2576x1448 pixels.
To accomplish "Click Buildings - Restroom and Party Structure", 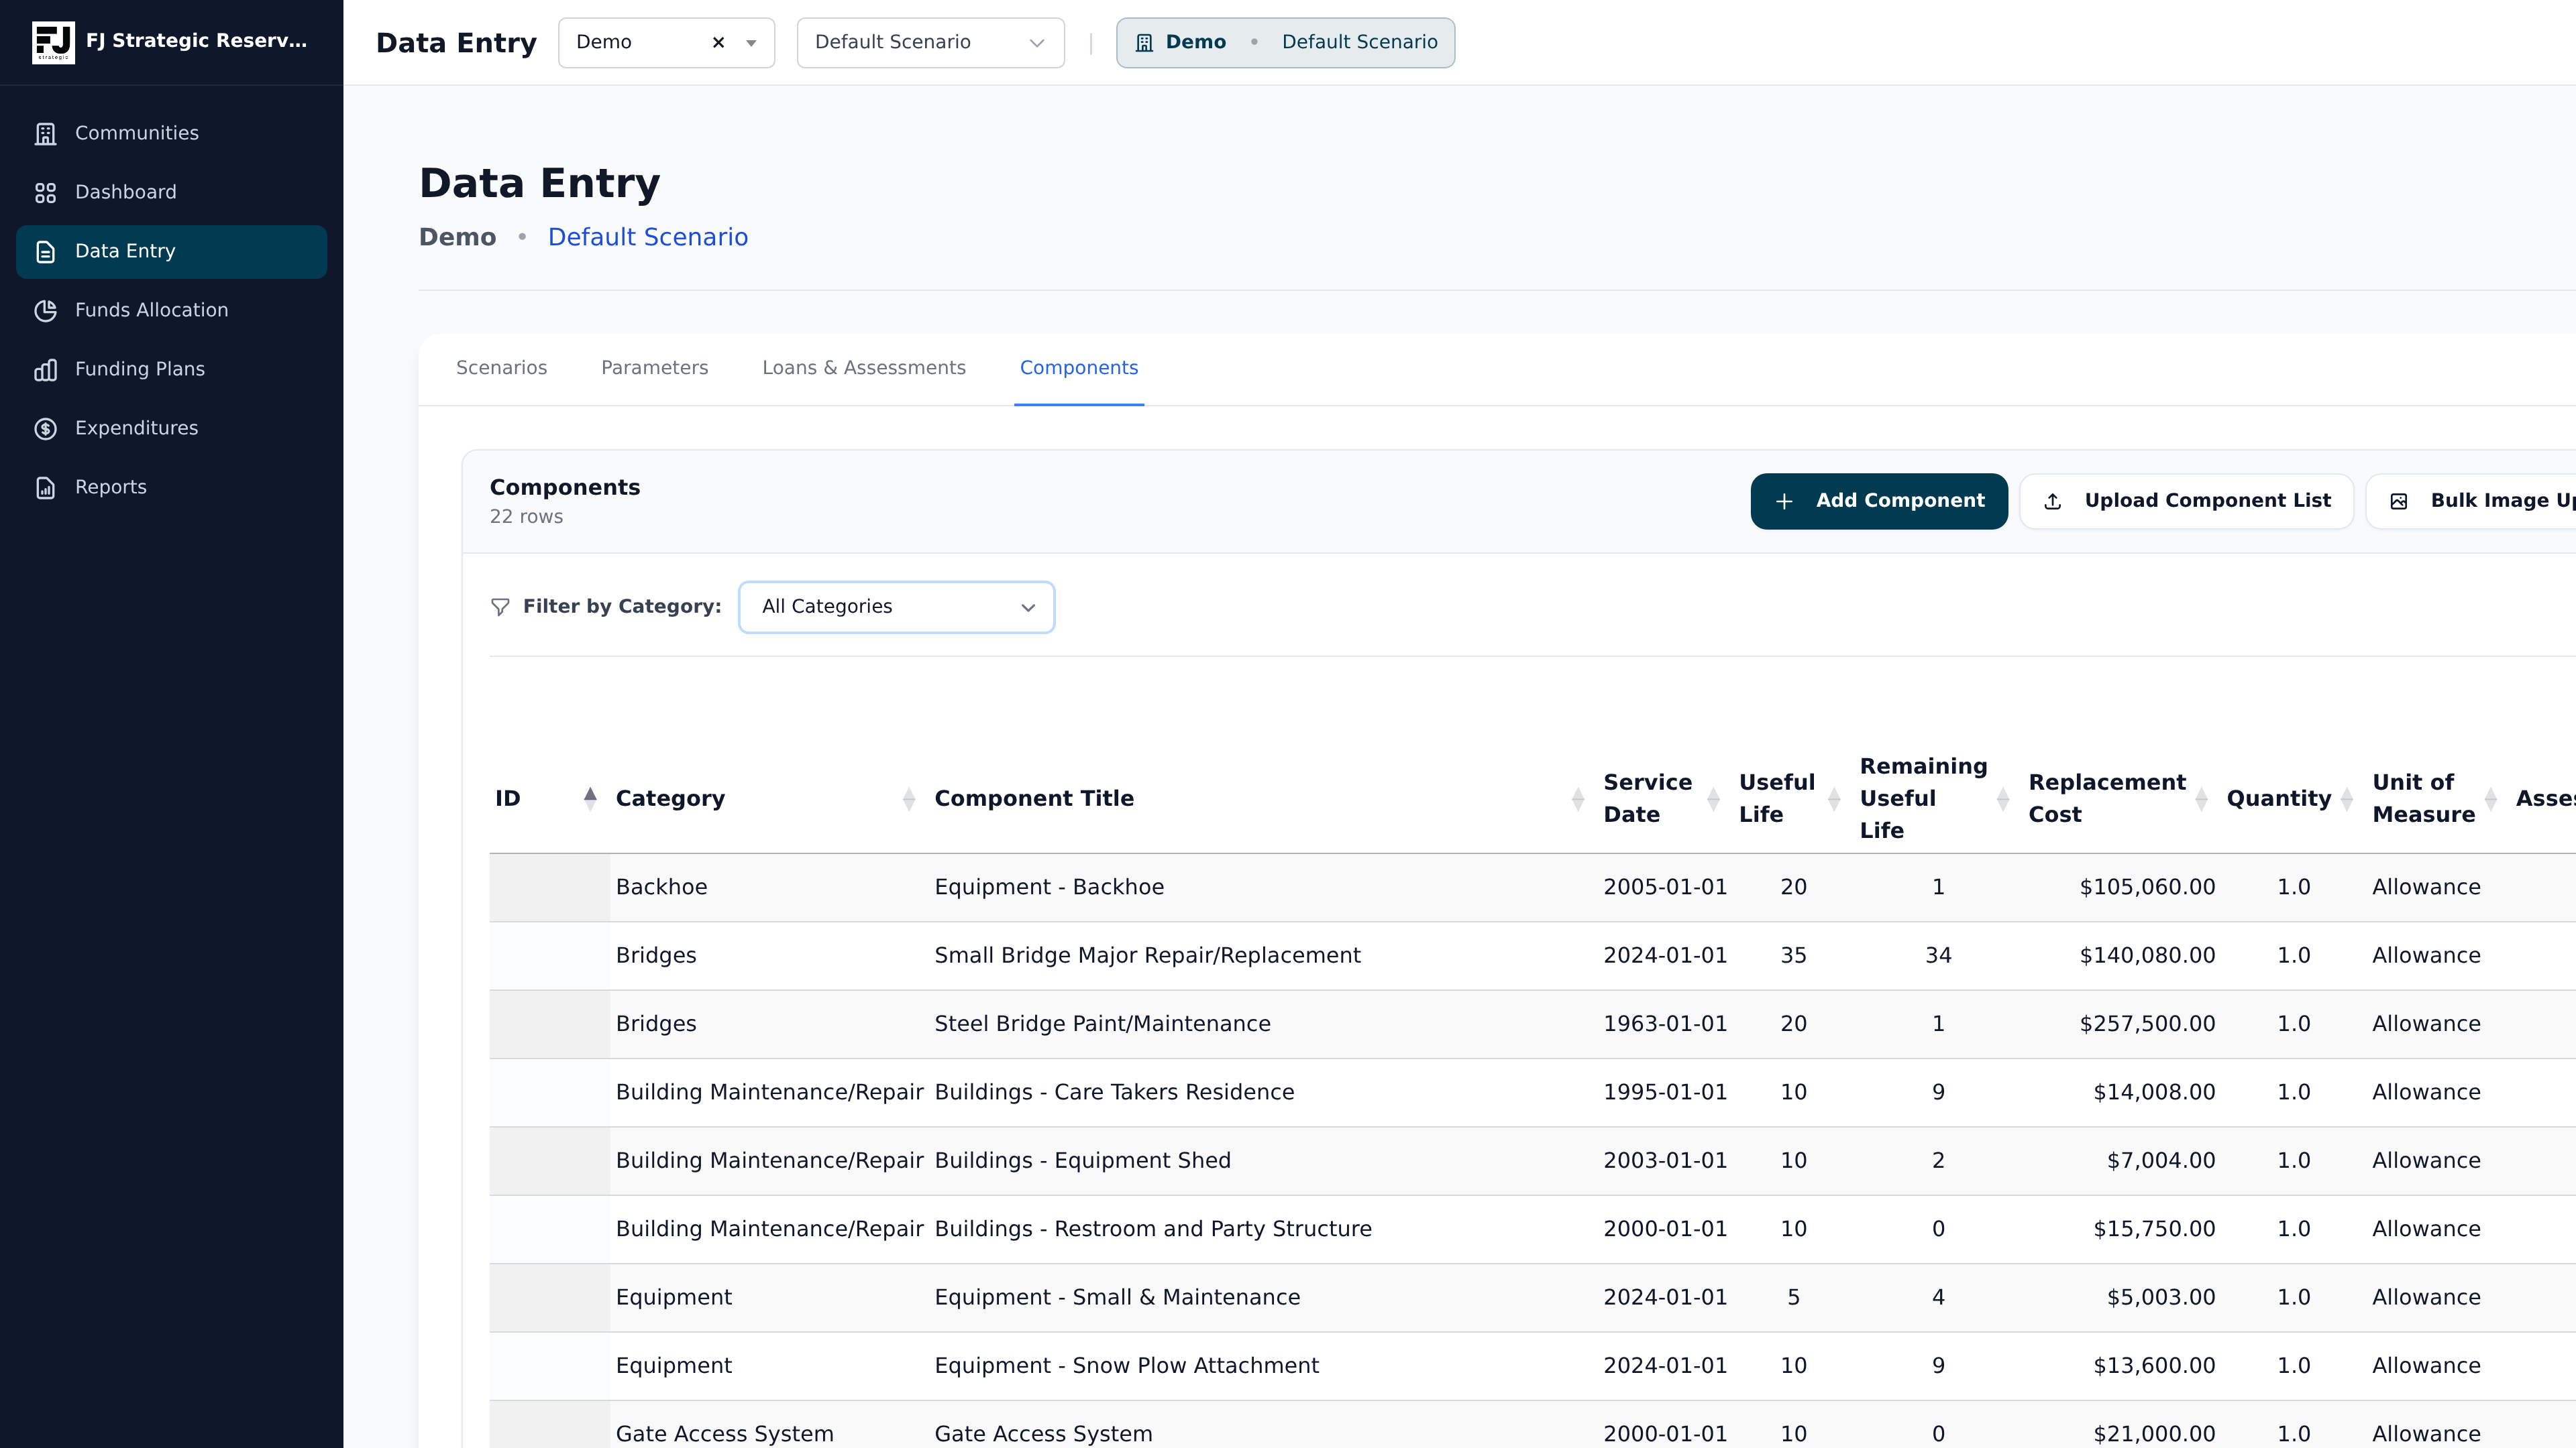I will pyautogui.click(x=1153, y=1229).
